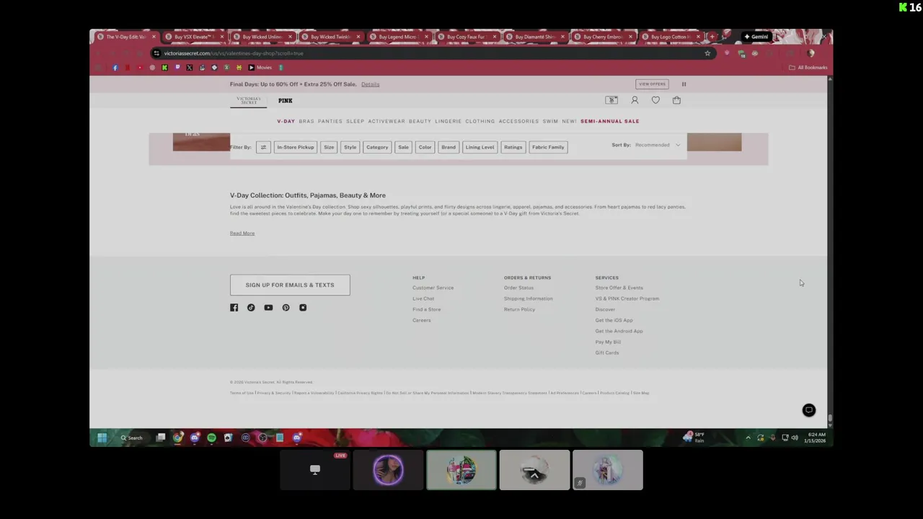Select the muted participant's thumbnail

[607, 470]
